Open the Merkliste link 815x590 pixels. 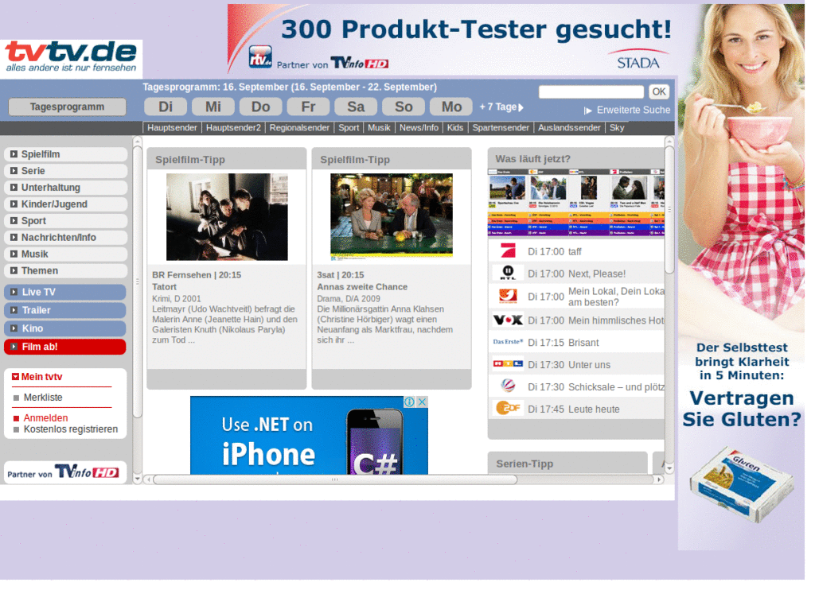43,398
